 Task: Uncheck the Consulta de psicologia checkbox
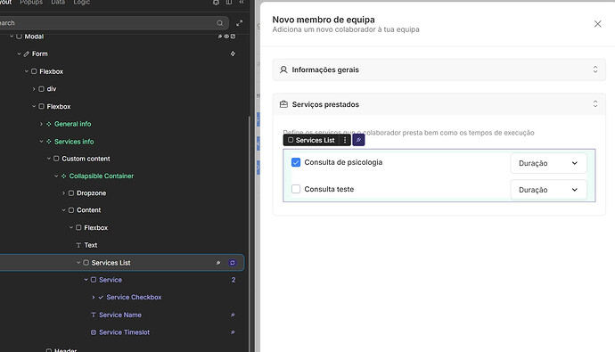296,162
